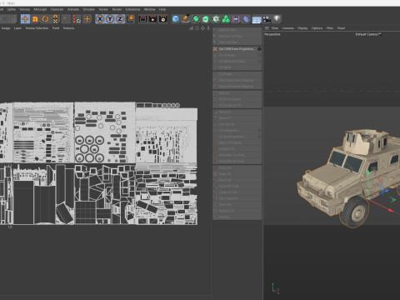The height and width of the screenshot is (300, 400).
Task: Toggle the coordinate system icon beside Z
Action: [131, 19]
